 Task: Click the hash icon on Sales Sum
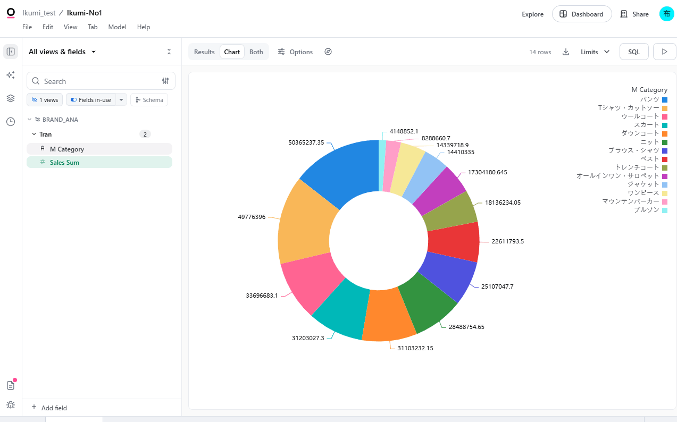tap(43, 162)
